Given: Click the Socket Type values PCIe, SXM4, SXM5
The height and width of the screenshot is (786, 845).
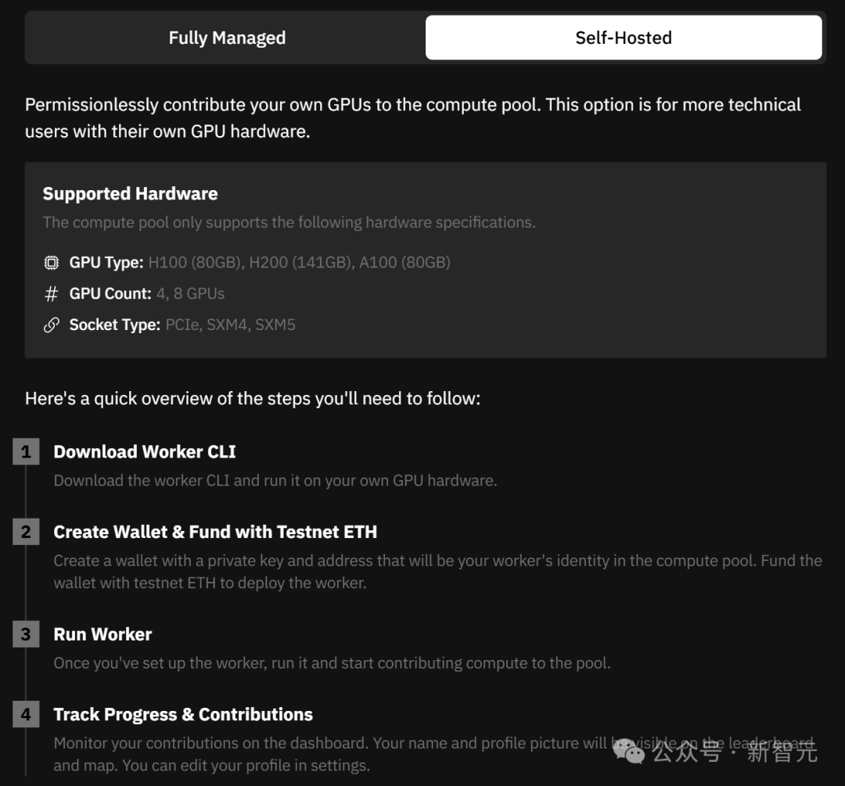Looking at the screenshot, I should click(x=230, y=325).
